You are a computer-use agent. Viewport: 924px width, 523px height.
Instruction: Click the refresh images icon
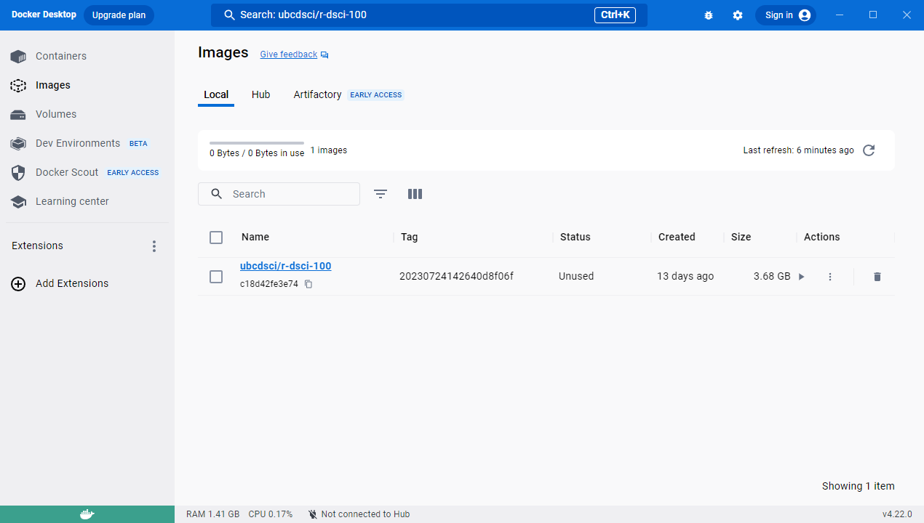coord(868,150)
